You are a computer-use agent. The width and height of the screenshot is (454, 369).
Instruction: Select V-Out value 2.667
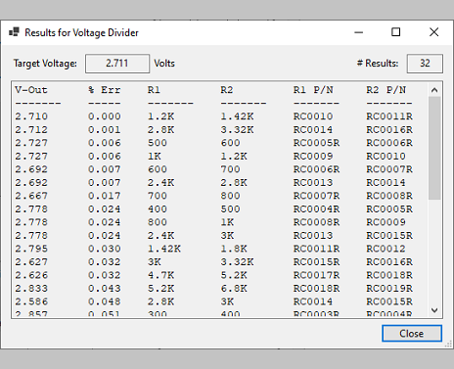point(31,196)
